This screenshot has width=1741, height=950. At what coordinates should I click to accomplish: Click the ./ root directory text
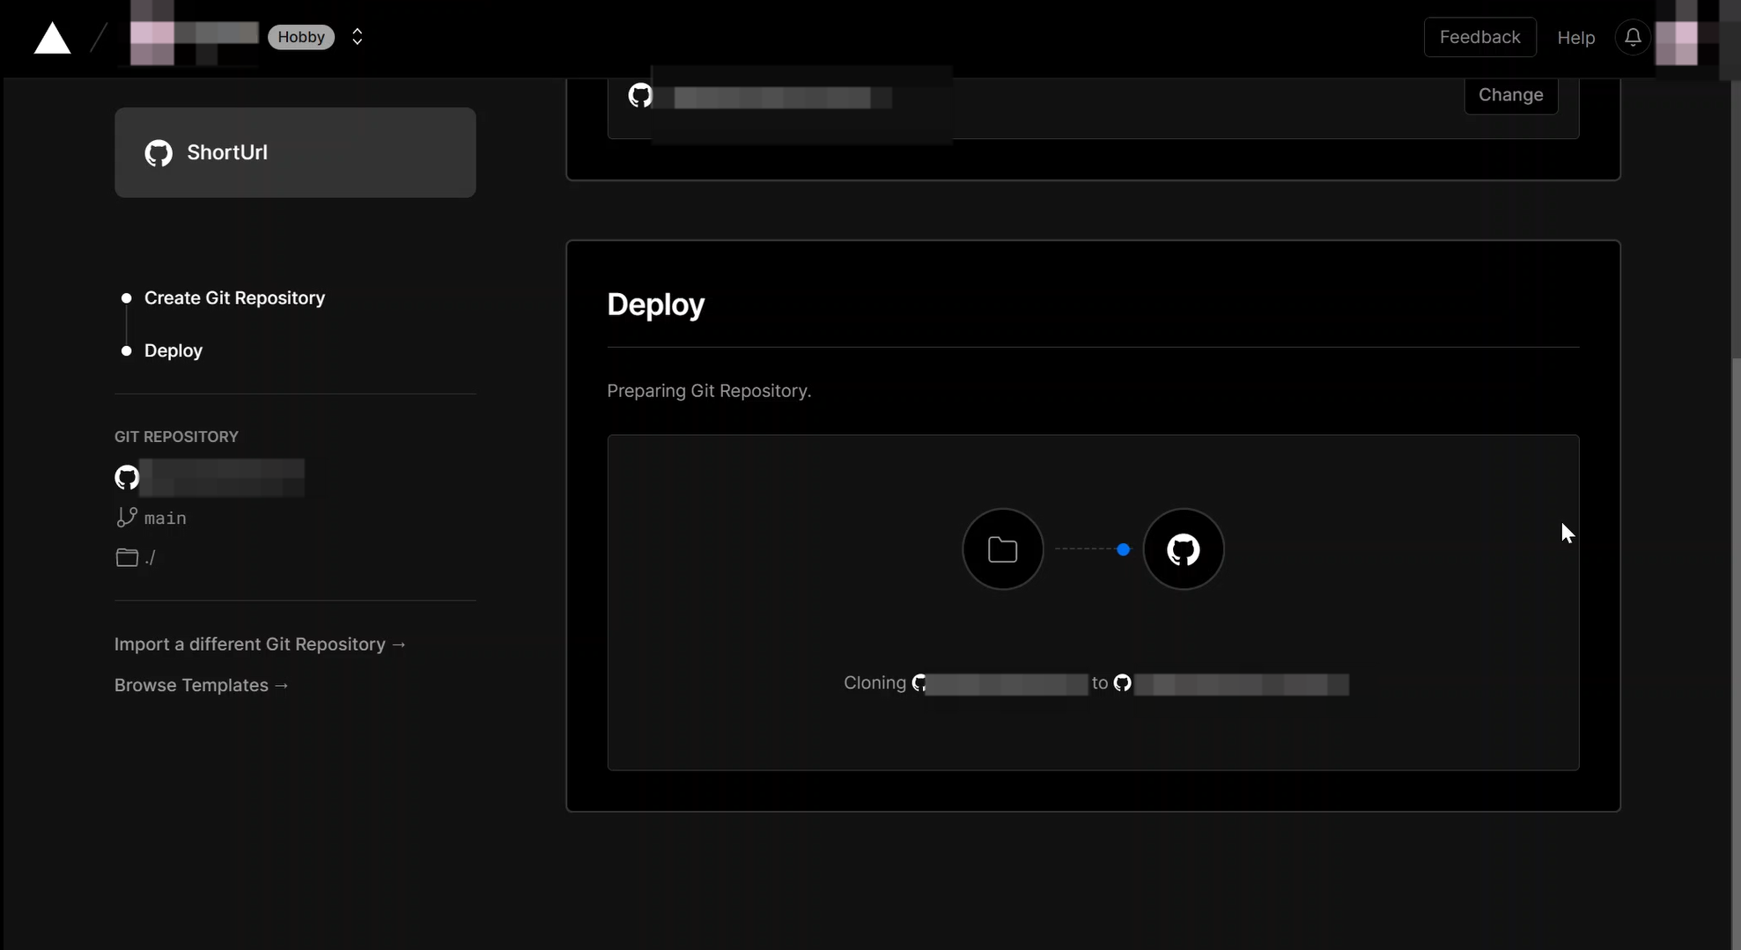(150, 557)
